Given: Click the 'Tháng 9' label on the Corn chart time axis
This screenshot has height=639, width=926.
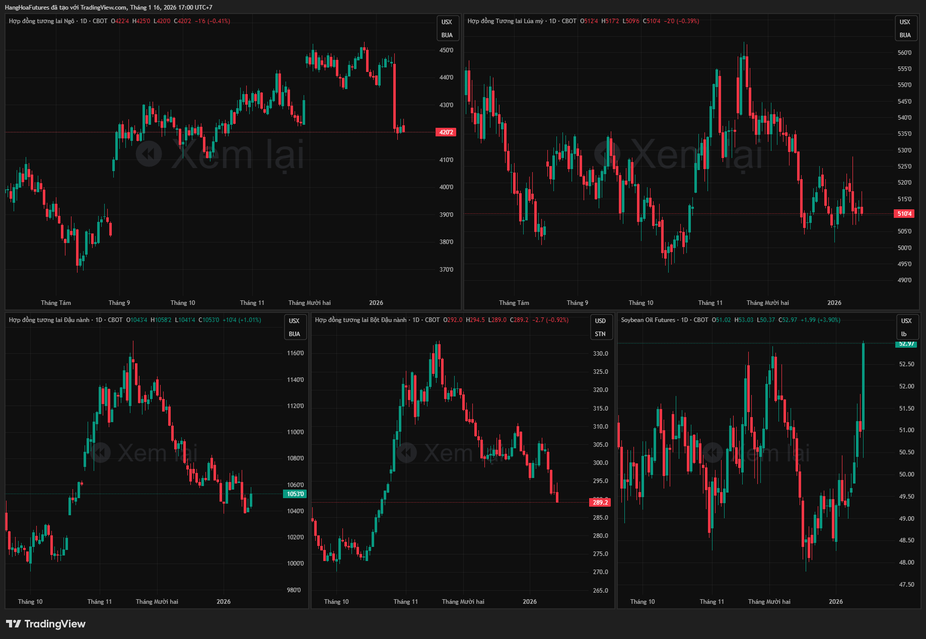Looking at the screenshot, I should (119, 303).
